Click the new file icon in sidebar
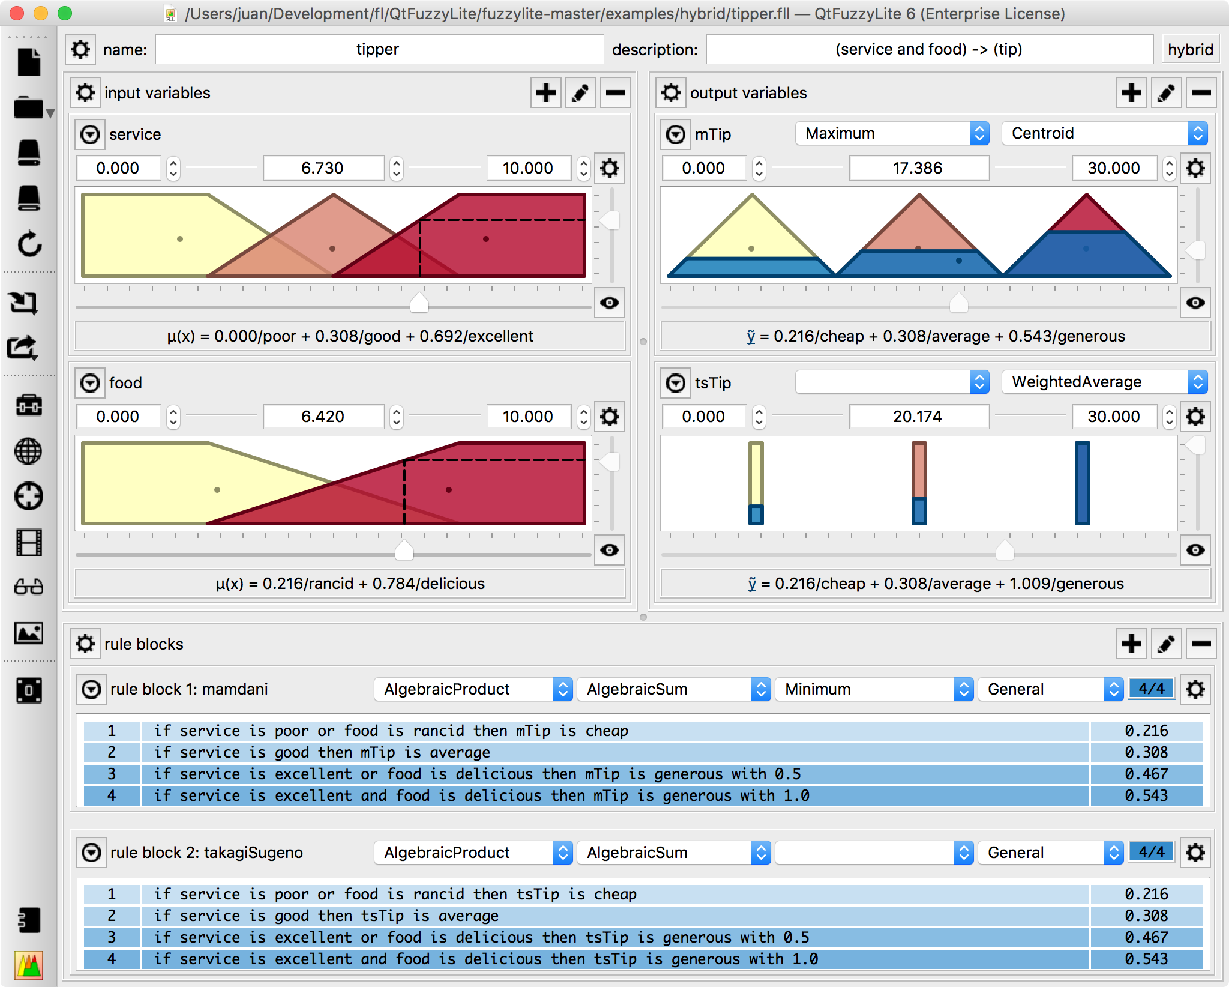The image size is (1229, 987). coord(28,62)
